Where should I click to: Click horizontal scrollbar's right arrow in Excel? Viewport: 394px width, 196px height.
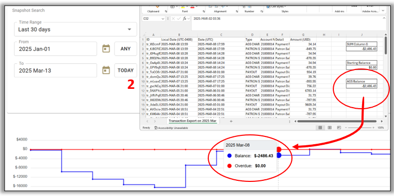(381, 121)
